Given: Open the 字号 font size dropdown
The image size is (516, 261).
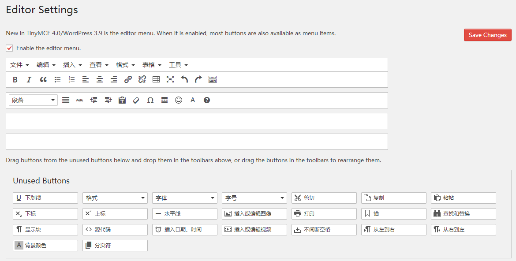Looking at the screenshot, I should pyautogui.click(x=254, y=198).
